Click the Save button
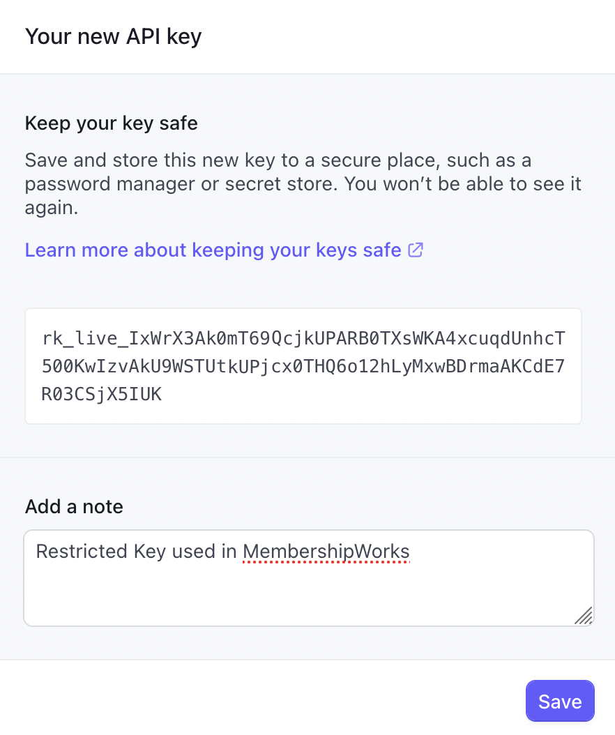615x735 pixels. click(559, 701)
